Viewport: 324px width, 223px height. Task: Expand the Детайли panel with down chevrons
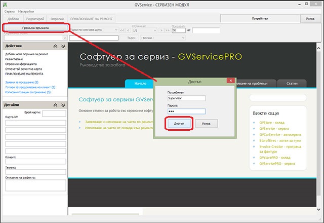pos(63,105)
